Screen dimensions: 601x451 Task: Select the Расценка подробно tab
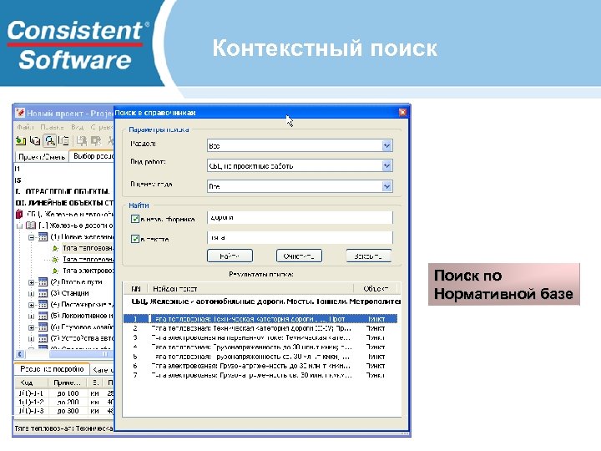(52, 369)
